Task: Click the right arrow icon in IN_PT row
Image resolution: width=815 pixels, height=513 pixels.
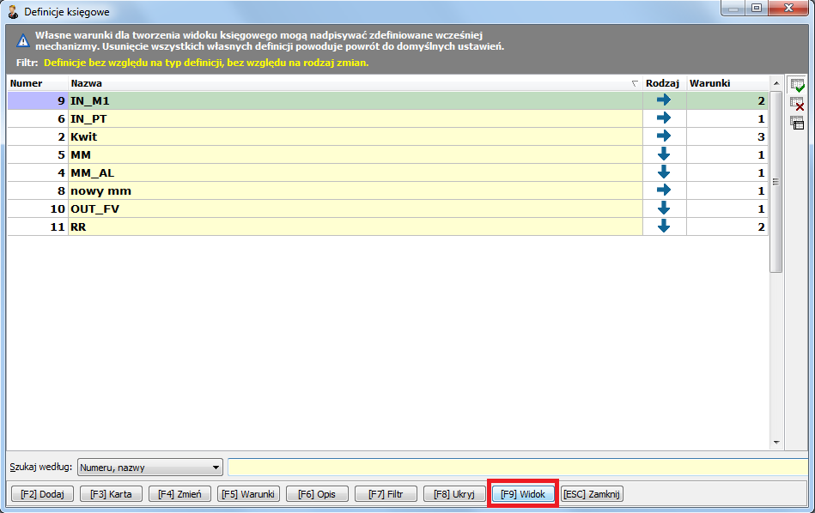Action: 664,118
